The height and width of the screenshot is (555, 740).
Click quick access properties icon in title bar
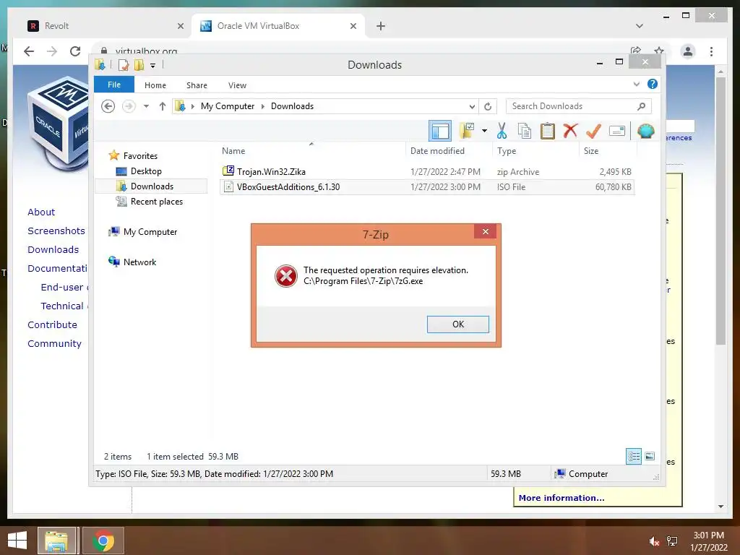pos(123,64)
